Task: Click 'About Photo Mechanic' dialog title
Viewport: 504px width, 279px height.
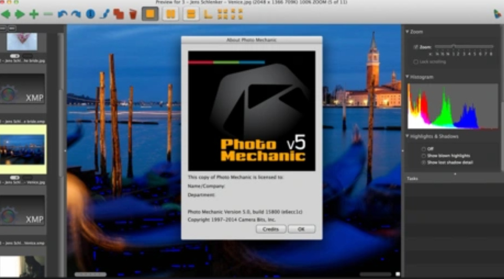Action: click(x=252, y=40)
